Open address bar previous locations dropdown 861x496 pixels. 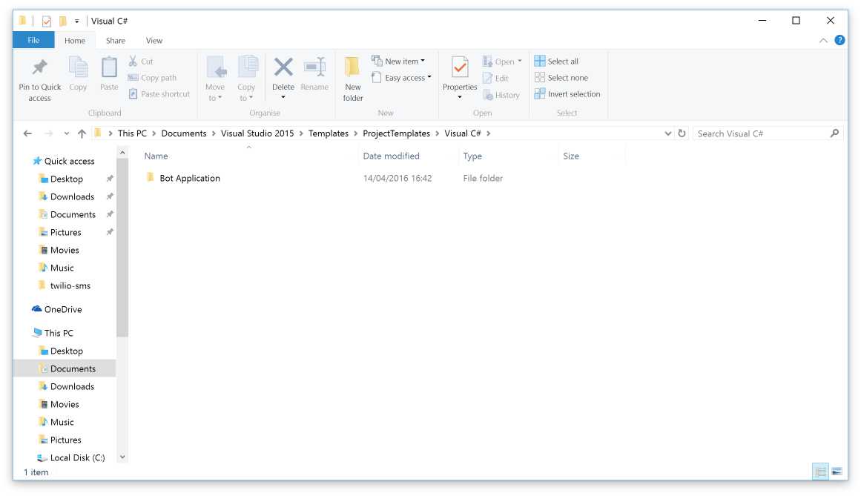(667, 133)
